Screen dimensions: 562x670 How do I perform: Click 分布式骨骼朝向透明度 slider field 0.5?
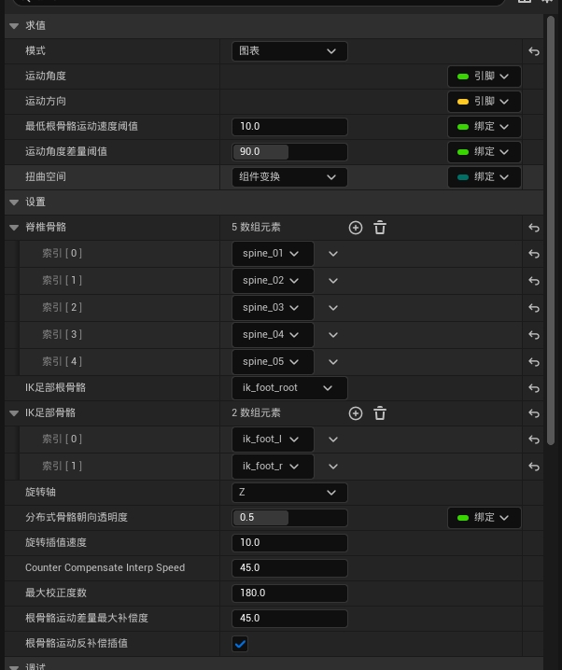[x=289, y=518]
